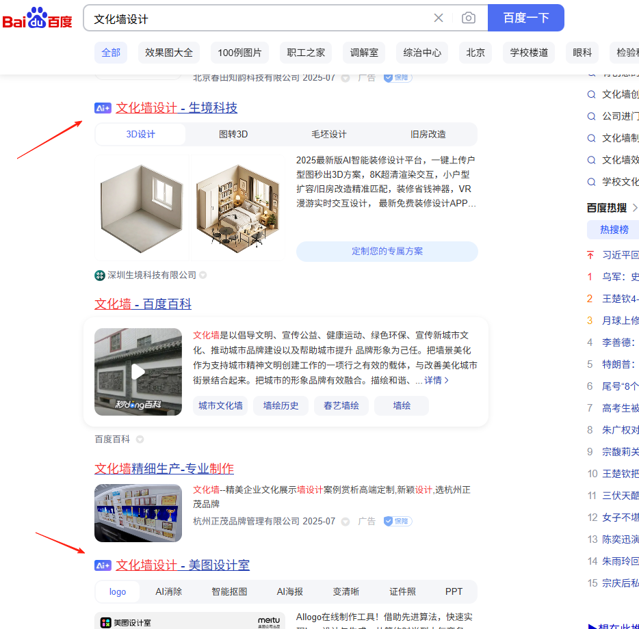639x629 pixels.
Task: Click AI+ badge beside 生境科技 title
Action: coord(103,108)
